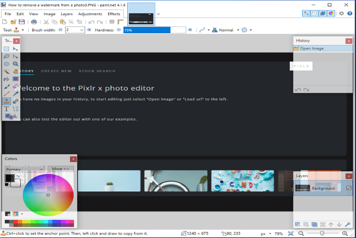Select the Recolor tool
Image resolution: width=356 pixels, height=238 pixels.
[x=16, y=101]
